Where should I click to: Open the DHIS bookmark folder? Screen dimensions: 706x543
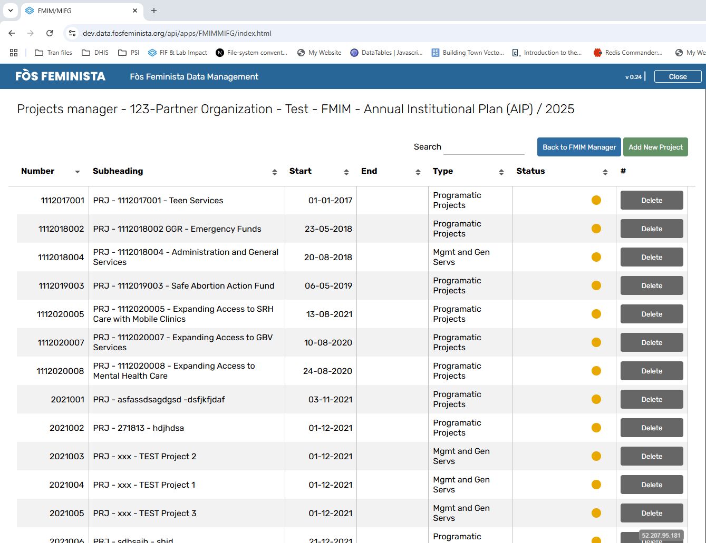[95, 53]
